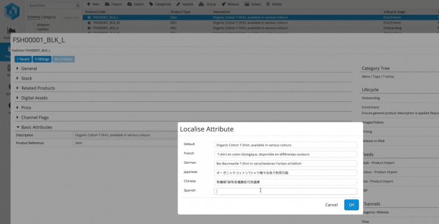Click the French translation field

point(286,155)
